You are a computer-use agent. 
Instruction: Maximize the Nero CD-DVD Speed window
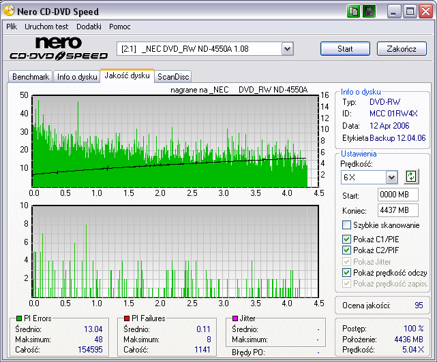click(410, 12)
